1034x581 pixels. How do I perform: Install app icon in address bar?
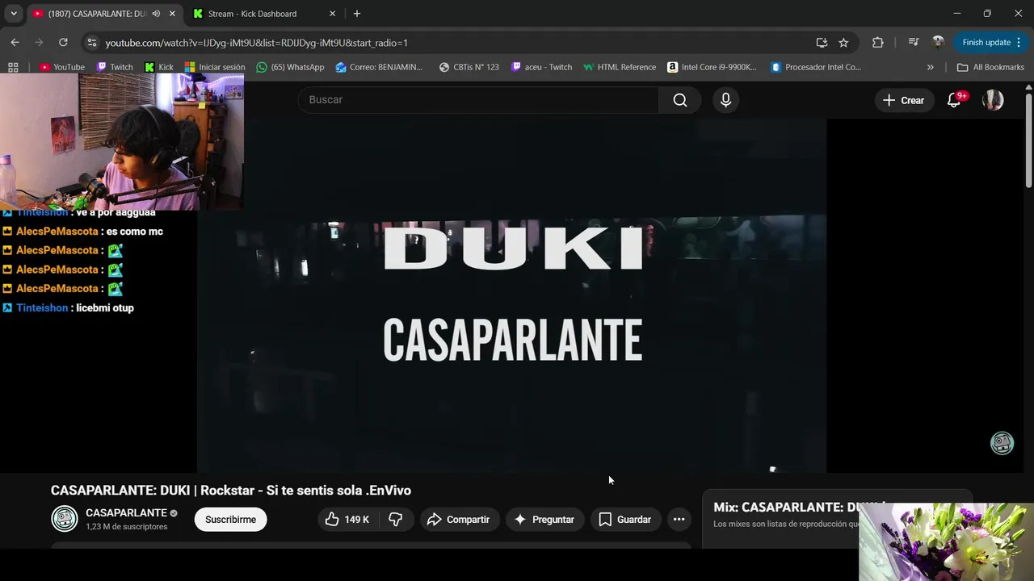[x=822, y=43]
